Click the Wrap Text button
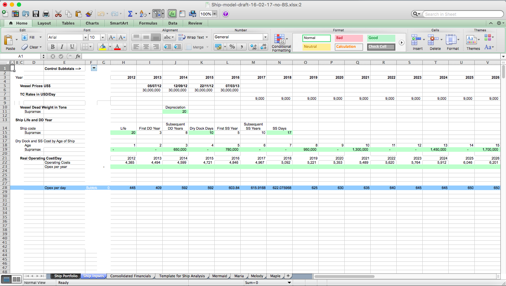 click(193, 37)
